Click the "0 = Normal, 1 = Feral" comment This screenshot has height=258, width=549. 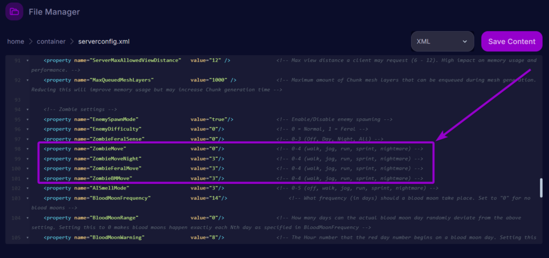[x=322, y=129]
